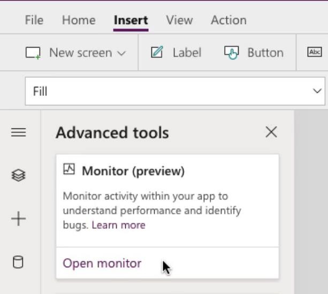This screenshot has width=328, height=294.
Task: Click the Advanced tools title
Action: coord(112,133)
